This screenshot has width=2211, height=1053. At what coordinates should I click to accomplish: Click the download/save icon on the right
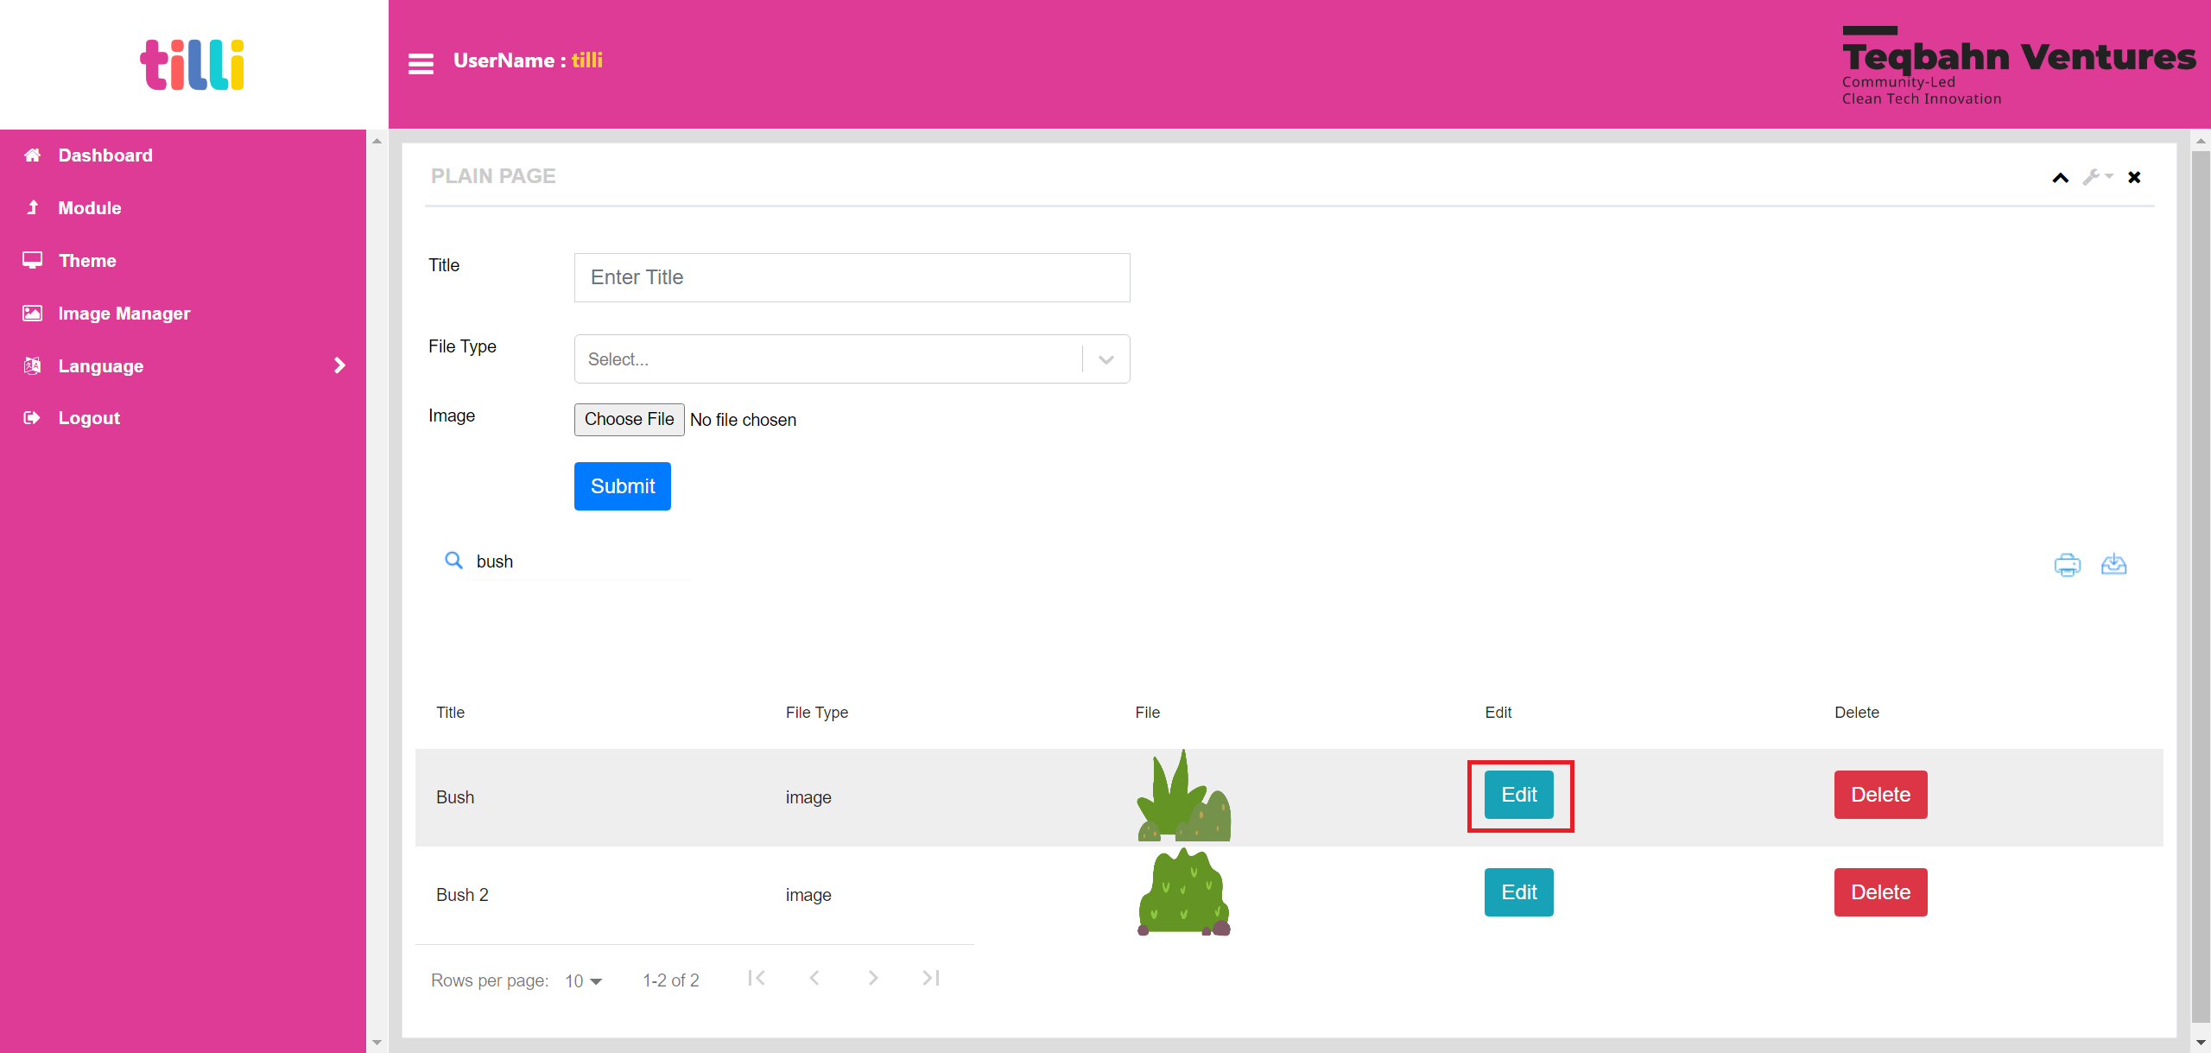(2113, 564)
